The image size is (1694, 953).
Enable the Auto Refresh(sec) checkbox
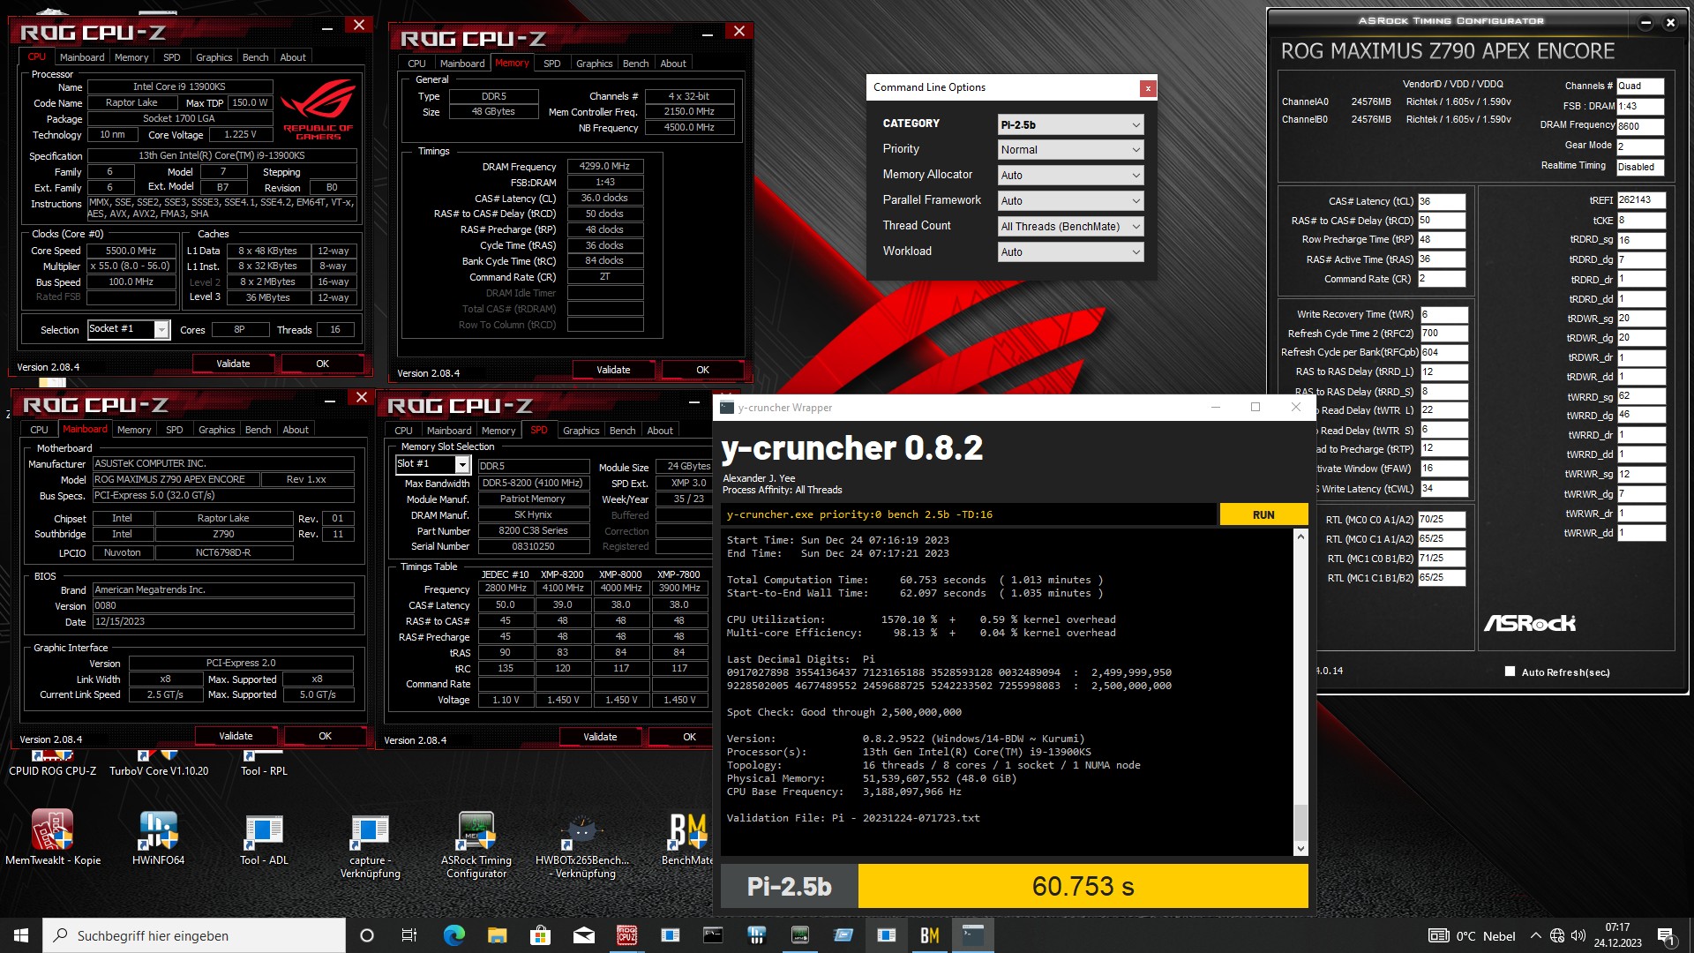coord(1510,672)
